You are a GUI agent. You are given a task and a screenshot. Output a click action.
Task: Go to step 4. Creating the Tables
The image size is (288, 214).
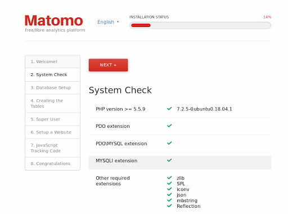52,104
